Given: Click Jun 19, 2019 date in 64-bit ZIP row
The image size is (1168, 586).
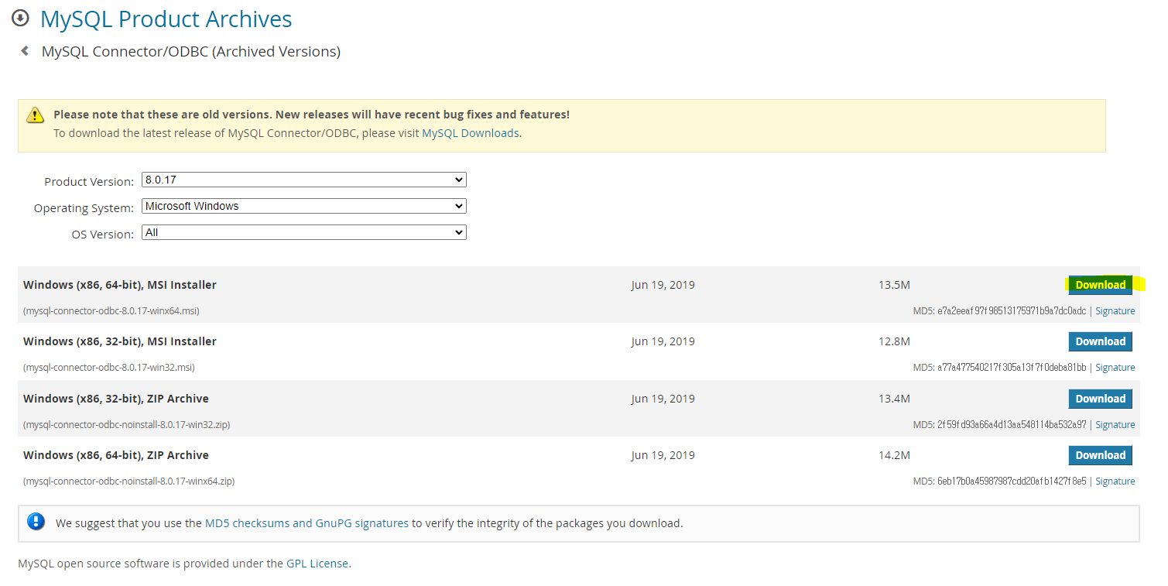Looking at the screenshot, I should tap(663, 455).
